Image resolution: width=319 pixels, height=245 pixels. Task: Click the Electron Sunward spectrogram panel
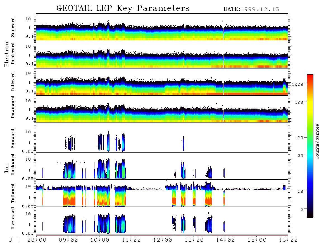[x=162, y=27]
